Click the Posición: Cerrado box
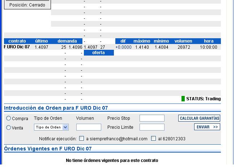The width and height of the screenshot is (235, 167). click(x=27, y=5)
